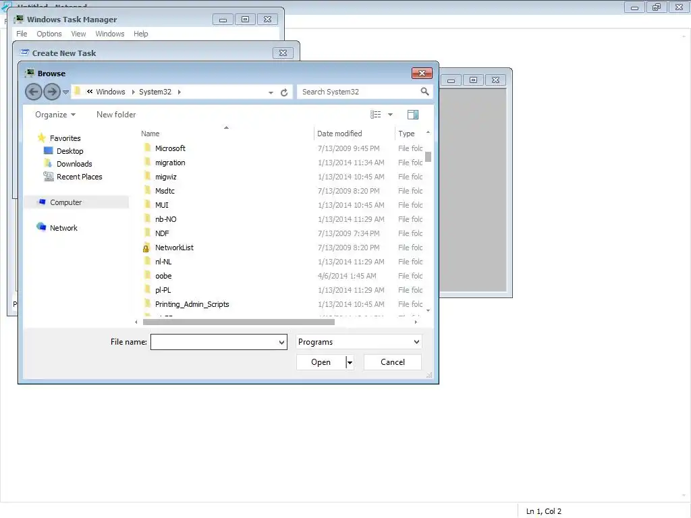Click the Create New Task title icon
The width and height of the screenshot is (691, 518).
click(25, 53)
